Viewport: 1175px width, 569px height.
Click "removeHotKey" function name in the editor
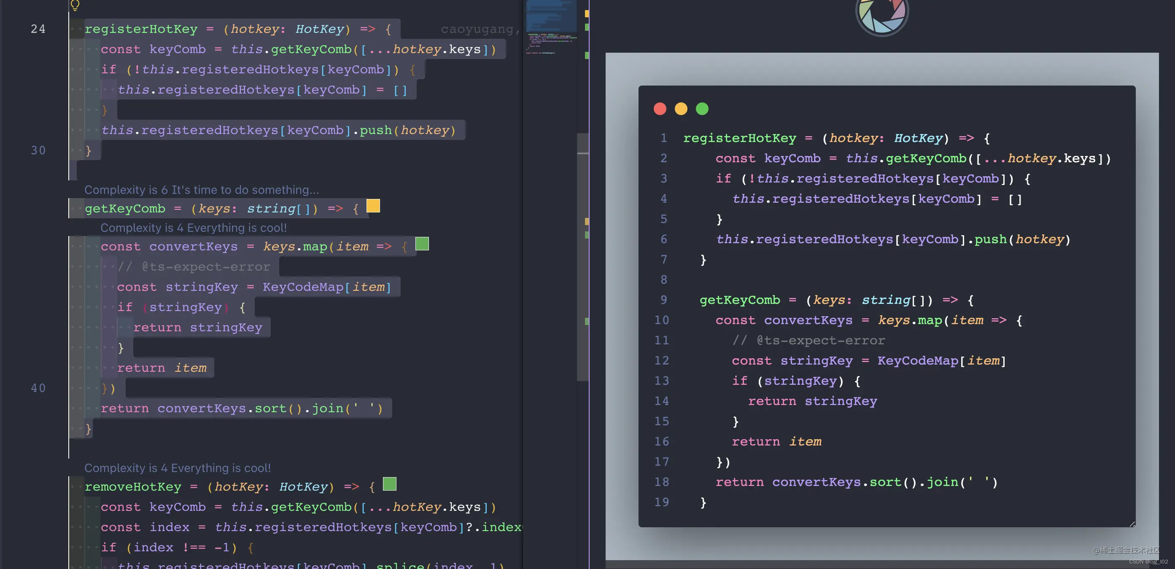(133, 487)
